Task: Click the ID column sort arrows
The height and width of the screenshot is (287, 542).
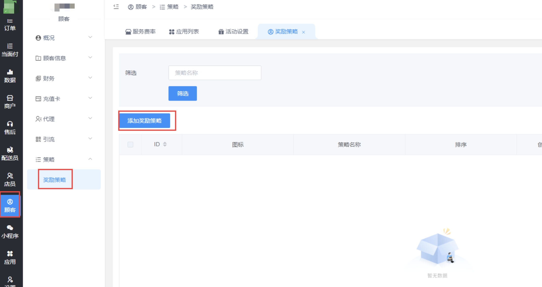Action: pyautogui.click(x=165, y=144)
